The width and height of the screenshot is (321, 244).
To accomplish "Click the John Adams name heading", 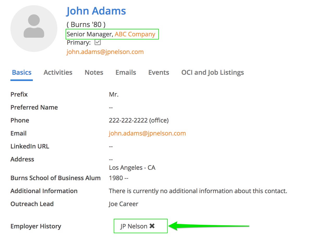I will click(96, 11).
